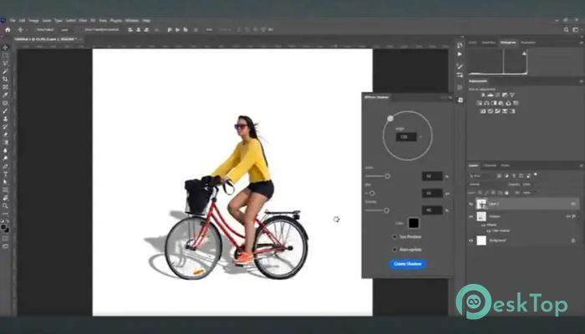Toggle layer filtering switch in Layers panel
The width and height of the screenshot is (585, 334).
[x=536, y=174]
